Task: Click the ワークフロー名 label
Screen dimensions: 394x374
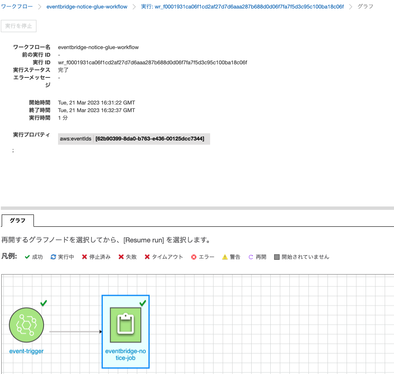Action: click(x=32, y=47)
